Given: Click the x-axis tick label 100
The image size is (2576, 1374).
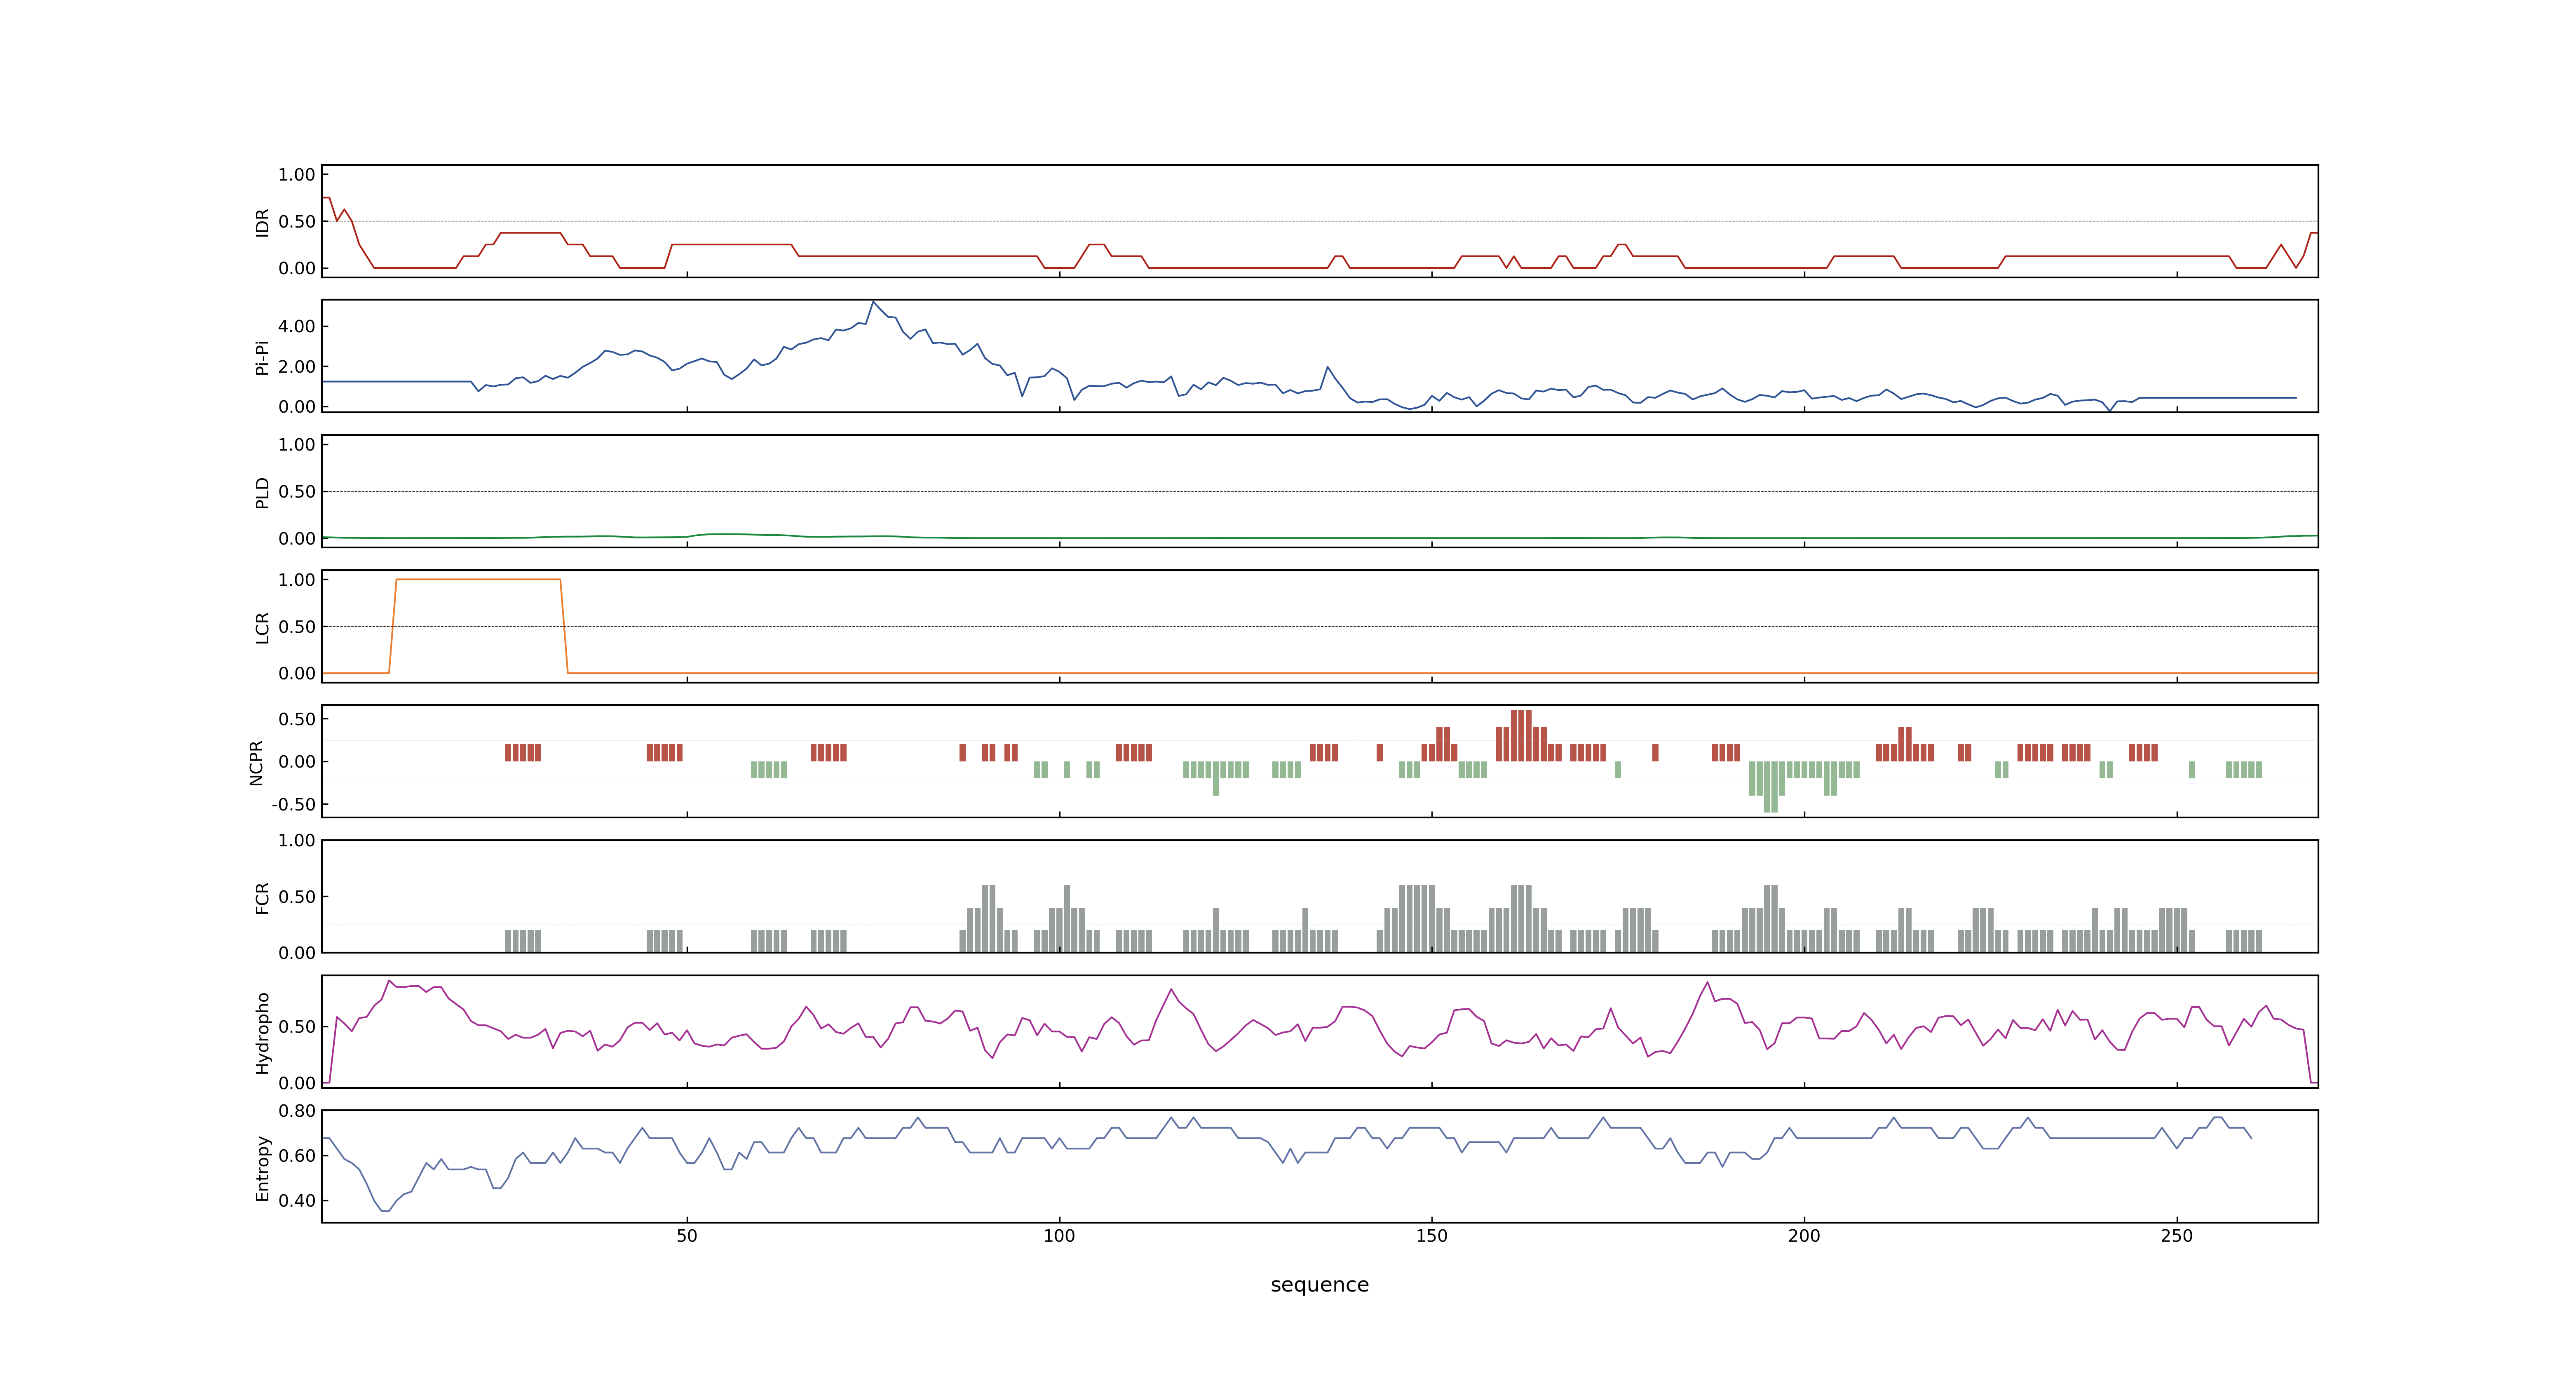Looking at the screenshot, I should pyautogui.click(x=1059, y=1235).
